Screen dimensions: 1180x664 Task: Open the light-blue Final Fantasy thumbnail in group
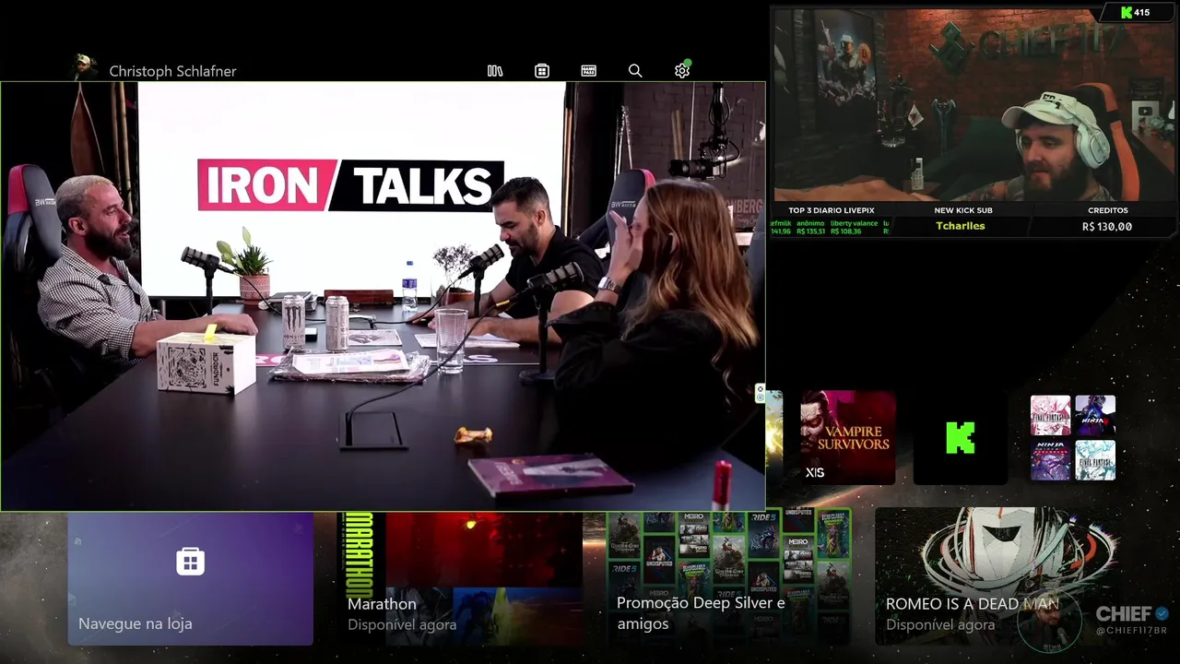tap(1095, 460)
